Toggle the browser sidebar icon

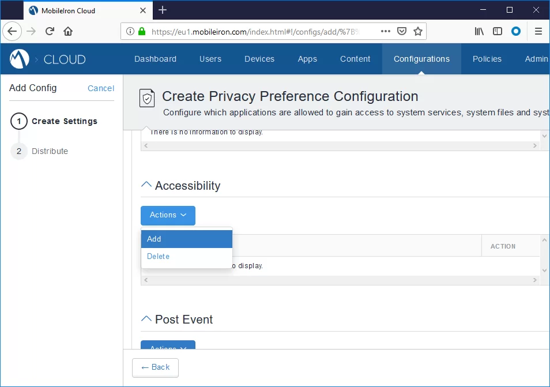pos(497,31)
